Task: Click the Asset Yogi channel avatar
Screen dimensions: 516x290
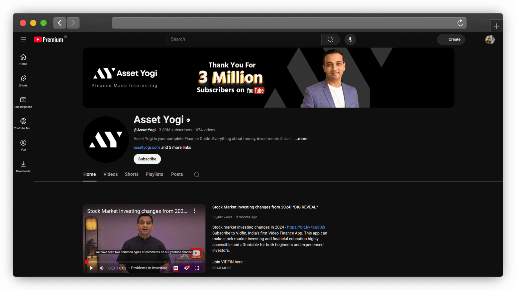Action: tap(106, 139)
